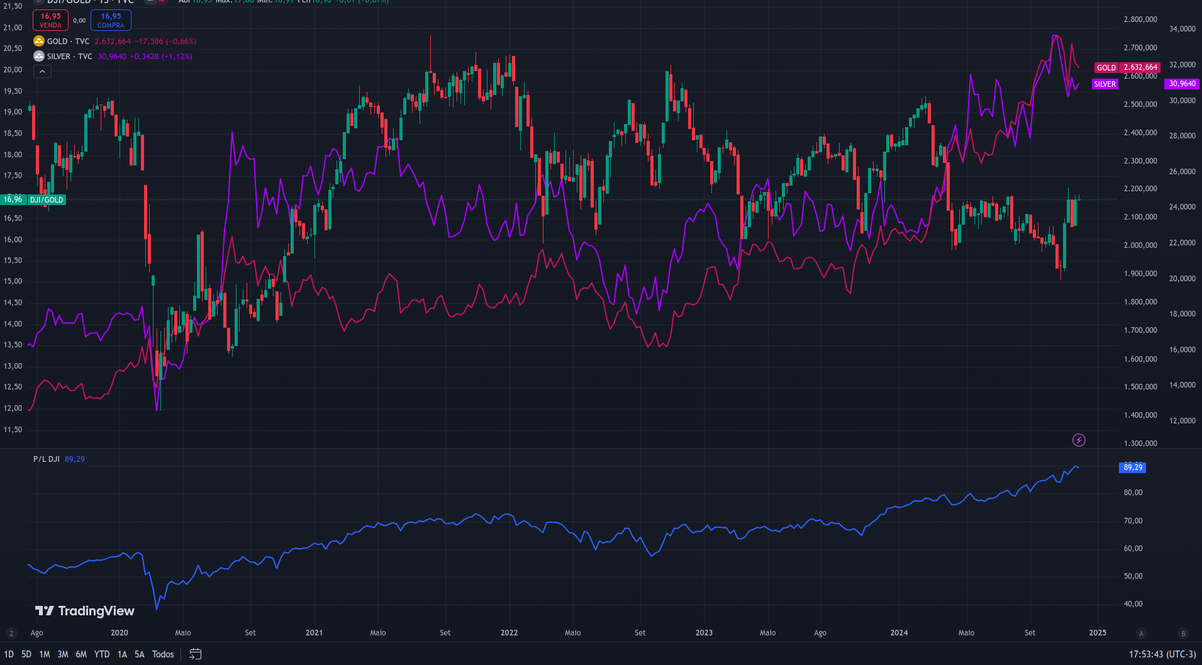Click the gold change value −17,586 (−0,66%)
Image resolution: width=1202 pixels, height=665 pixels.
pyautogui.click(x=165, y=42)
